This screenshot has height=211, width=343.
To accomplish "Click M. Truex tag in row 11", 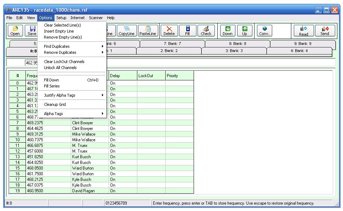I will point(90,146).
